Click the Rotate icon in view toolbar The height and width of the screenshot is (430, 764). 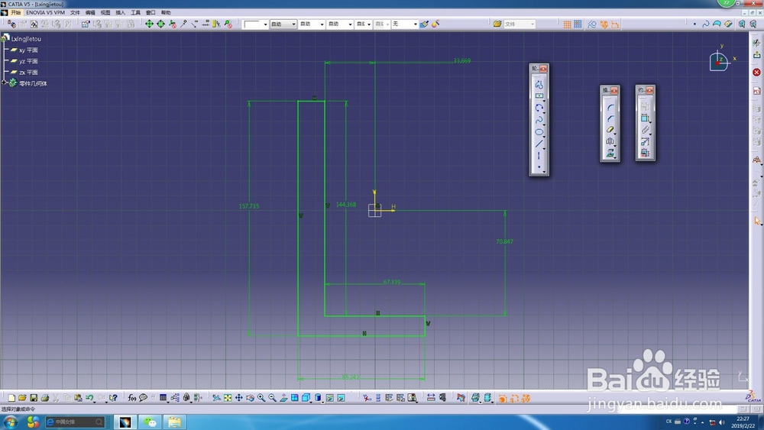(250, 398)
